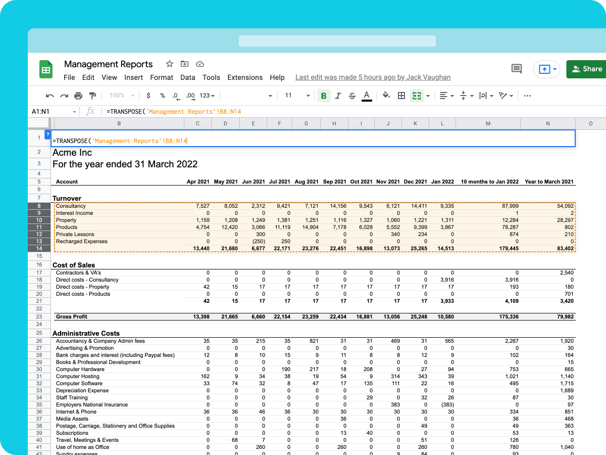The width and height of the screenshot is (606, 455).
Task: Select the paint format roller
Action: [x=92, y=96]
